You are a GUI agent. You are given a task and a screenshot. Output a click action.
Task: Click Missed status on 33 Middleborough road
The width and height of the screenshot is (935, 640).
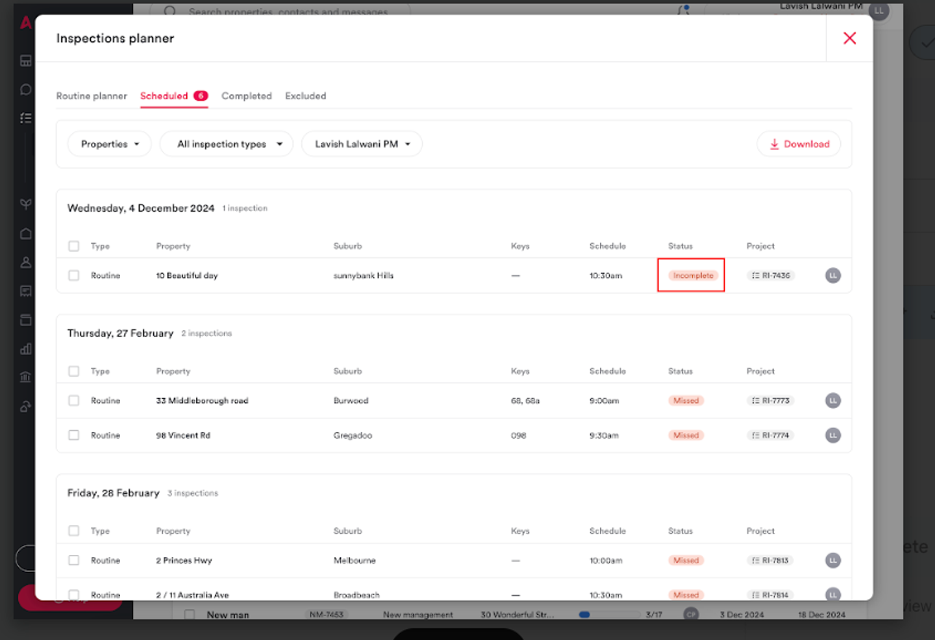coord(686,401)
